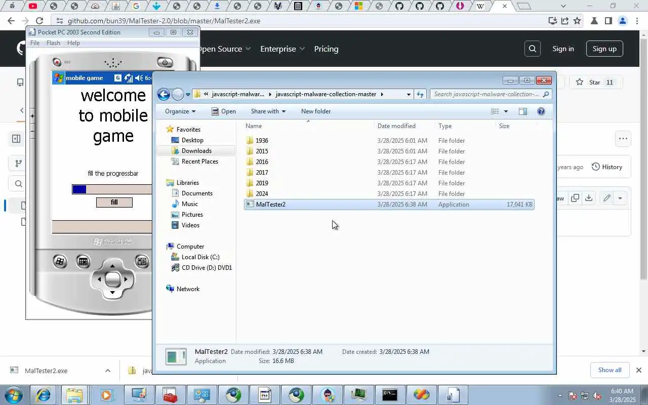The image size is (648, 405).
Task: Open GitHub Pricing link
Action: [x=326, y=49]
